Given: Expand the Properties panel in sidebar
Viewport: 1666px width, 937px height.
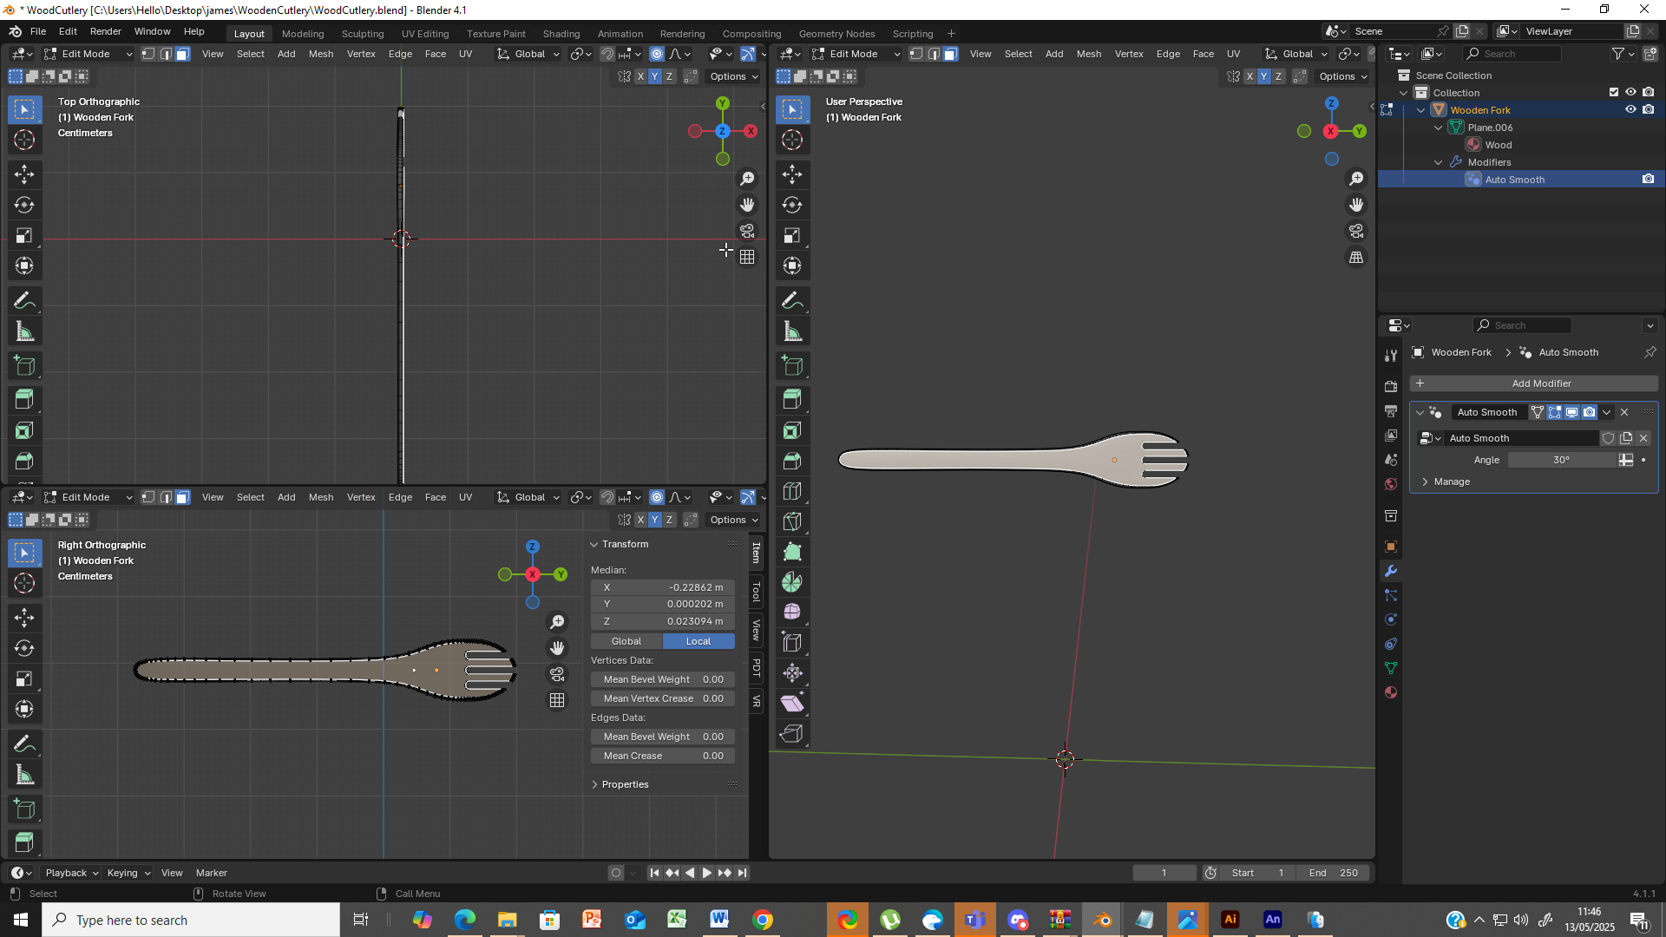Looking at the screenshot, I should 625,784.
